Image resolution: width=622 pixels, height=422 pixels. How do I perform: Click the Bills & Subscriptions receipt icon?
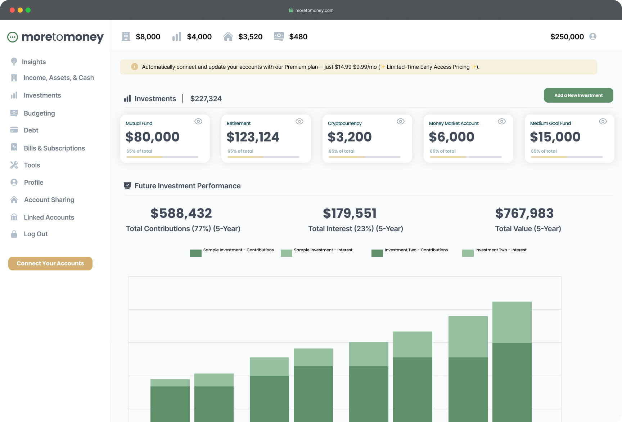click(x=14, y=147)
